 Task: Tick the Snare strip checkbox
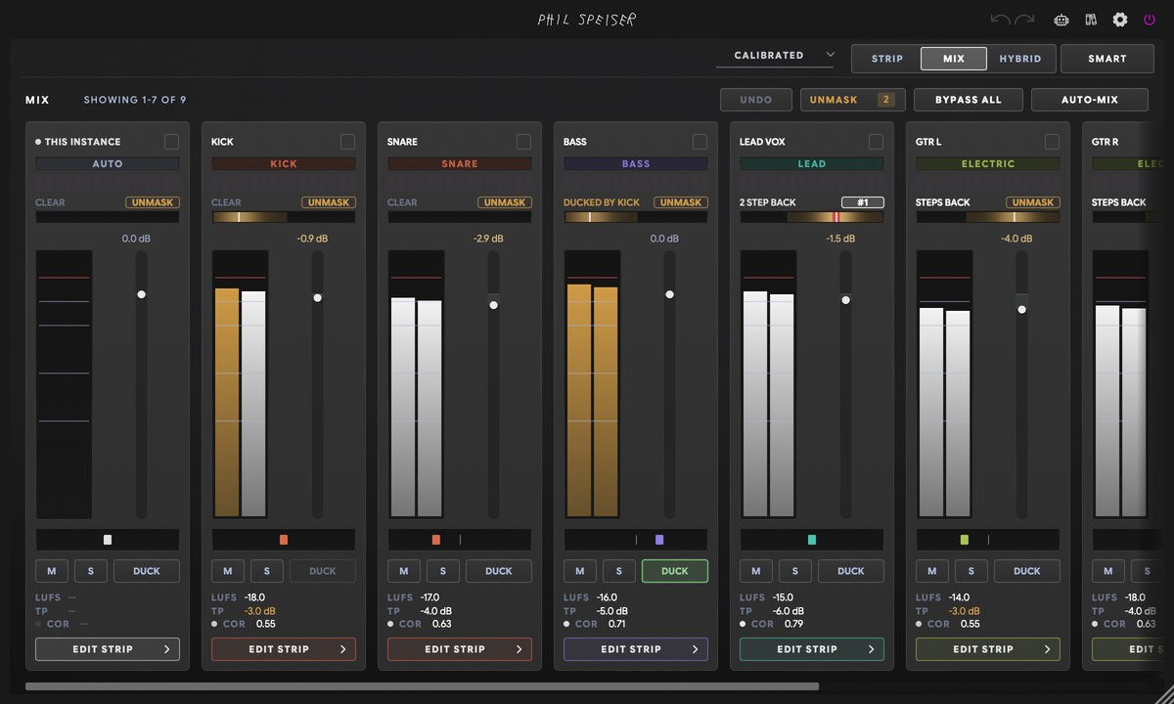[523, 142]
